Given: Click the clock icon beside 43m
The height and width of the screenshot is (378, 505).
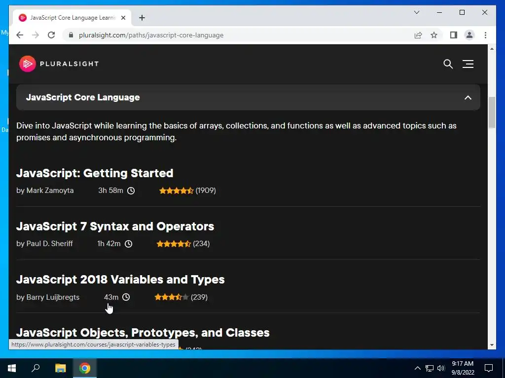Looking at the screenshot, I should tap(126, 297).
